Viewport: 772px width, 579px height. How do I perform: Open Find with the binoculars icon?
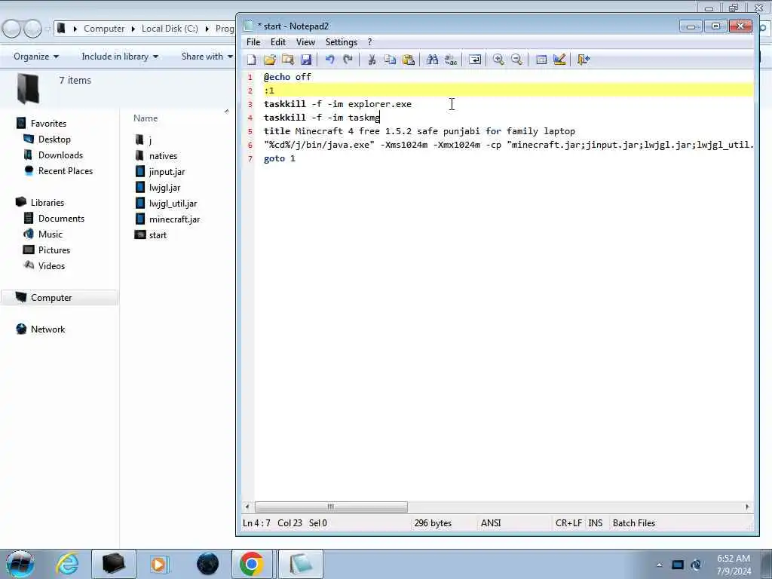[432, 60]
